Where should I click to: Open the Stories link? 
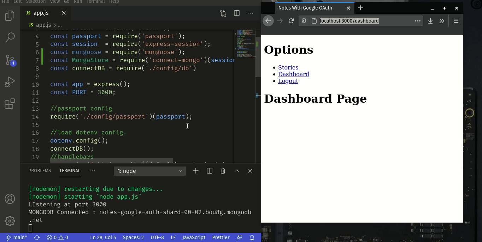pyautogui.click(x=288, y=67)
